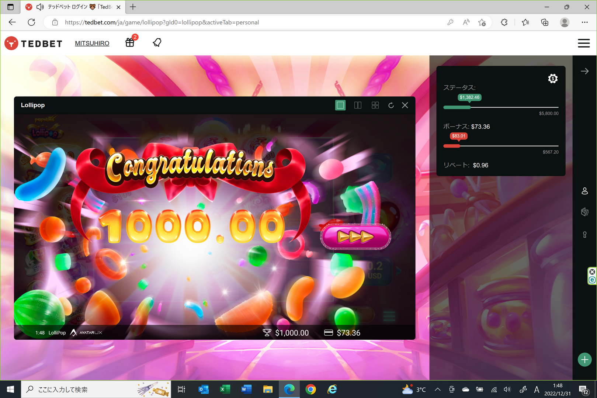Open the gift box rewards icon

[130, 42]
